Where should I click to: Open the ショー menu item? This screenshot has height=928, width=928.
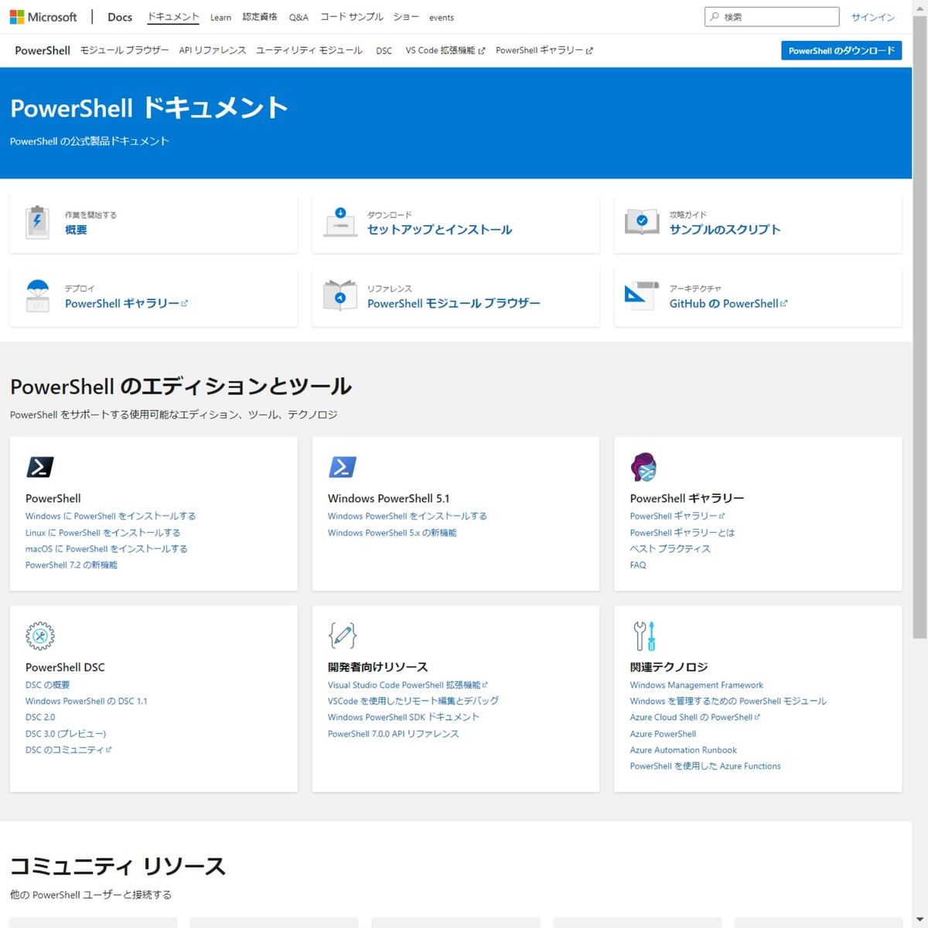[x=406, y=17]
